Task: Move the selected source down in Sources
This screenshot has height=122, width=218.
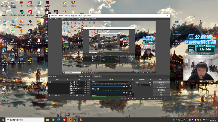Action: click(x=84, y=95)
